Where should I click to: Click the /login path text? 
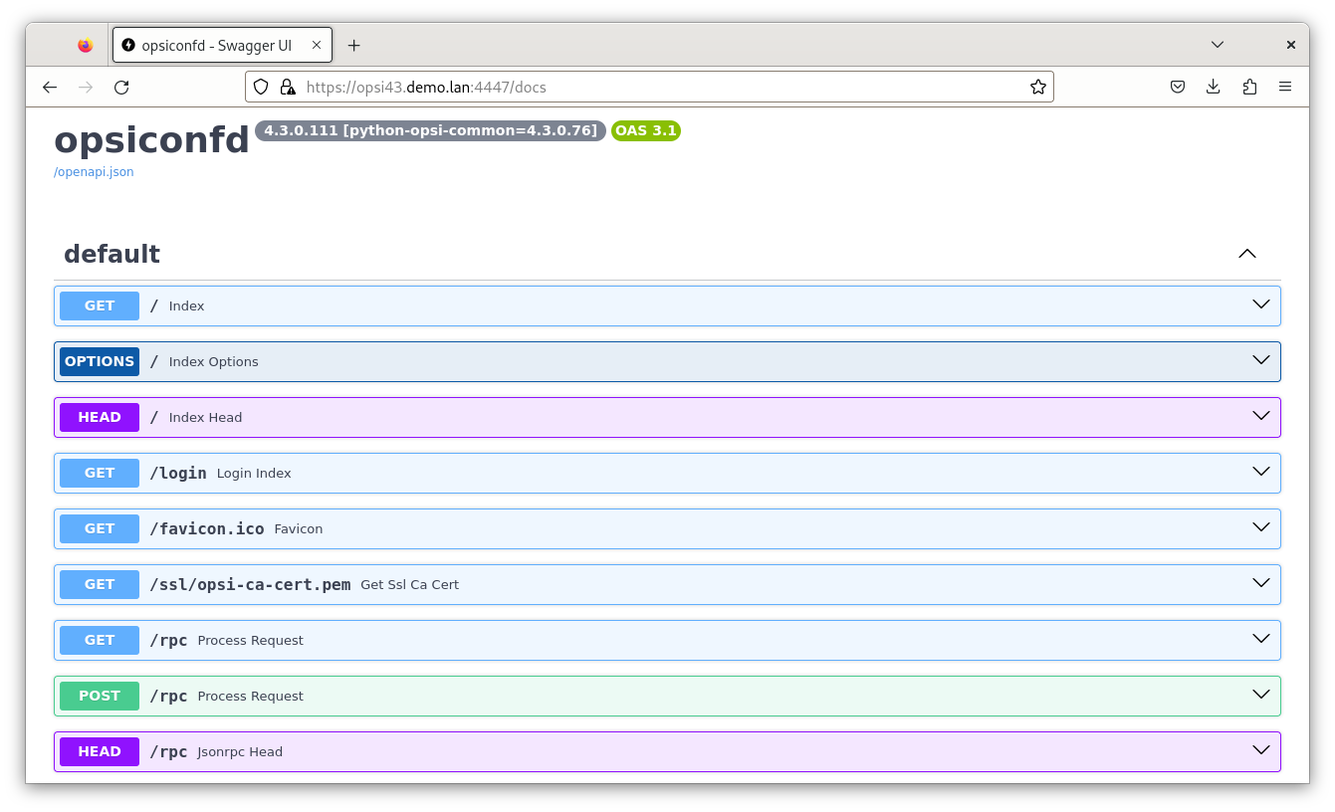point(178,473)
